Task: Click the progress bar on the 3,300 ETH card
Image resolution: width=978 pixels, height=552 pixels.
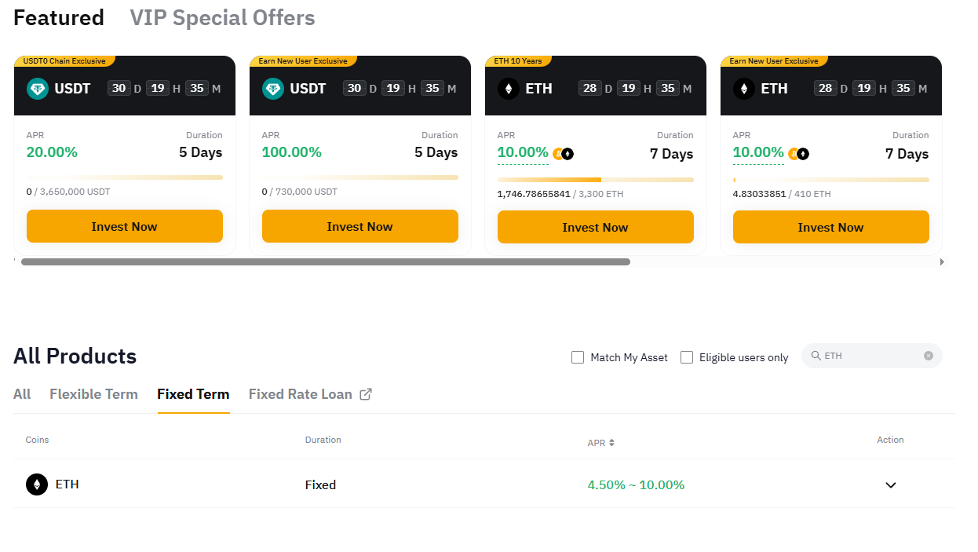Action: click(x=596, y=180)
